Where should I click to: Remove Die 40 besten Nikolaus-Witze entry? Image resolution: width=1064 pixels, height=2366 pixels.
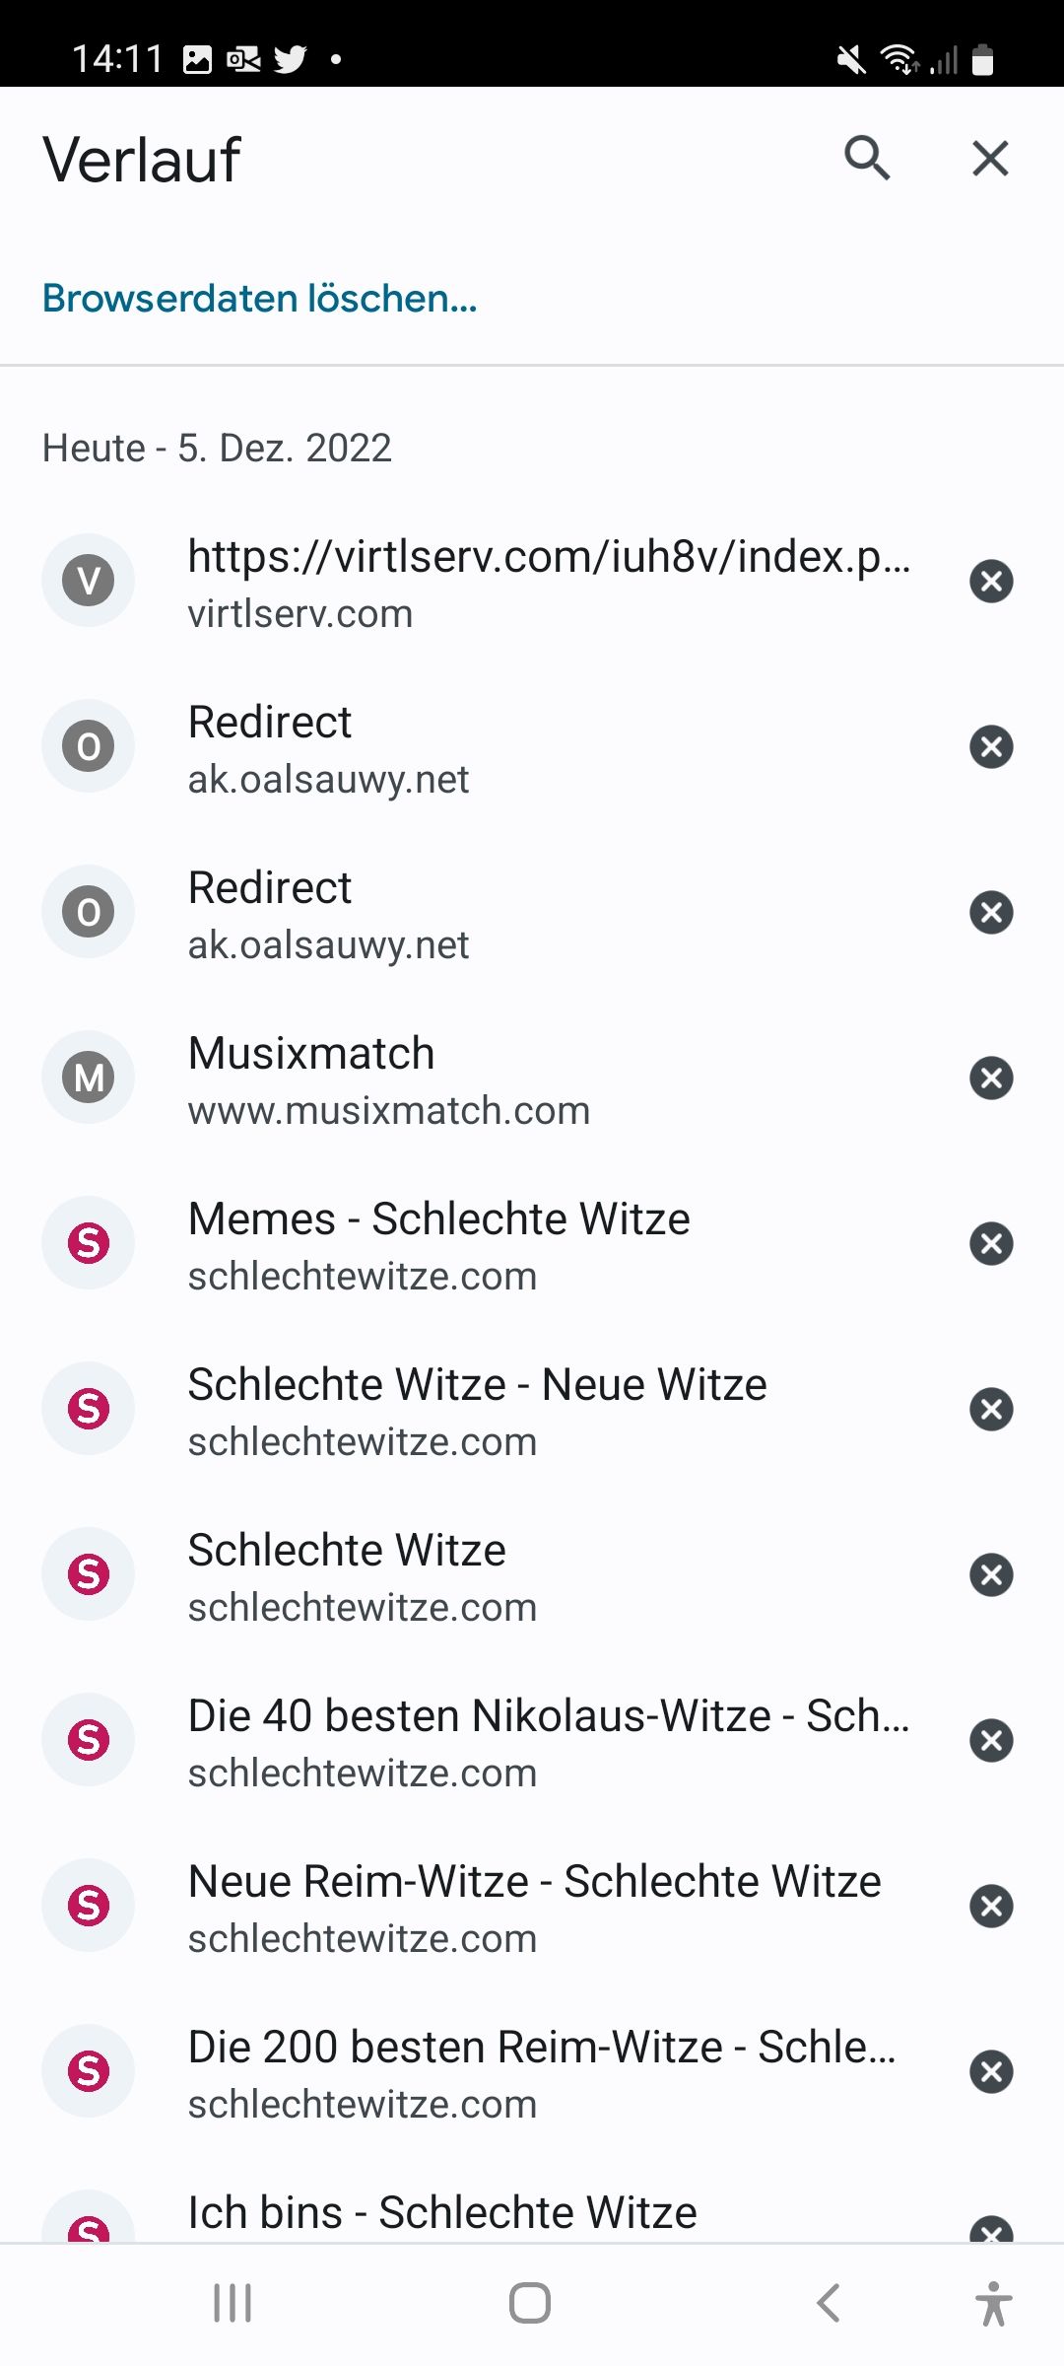[x=991, y=1741]
